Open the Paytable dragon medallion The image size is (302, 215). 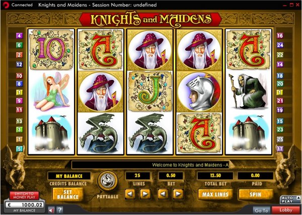(108, 181)
